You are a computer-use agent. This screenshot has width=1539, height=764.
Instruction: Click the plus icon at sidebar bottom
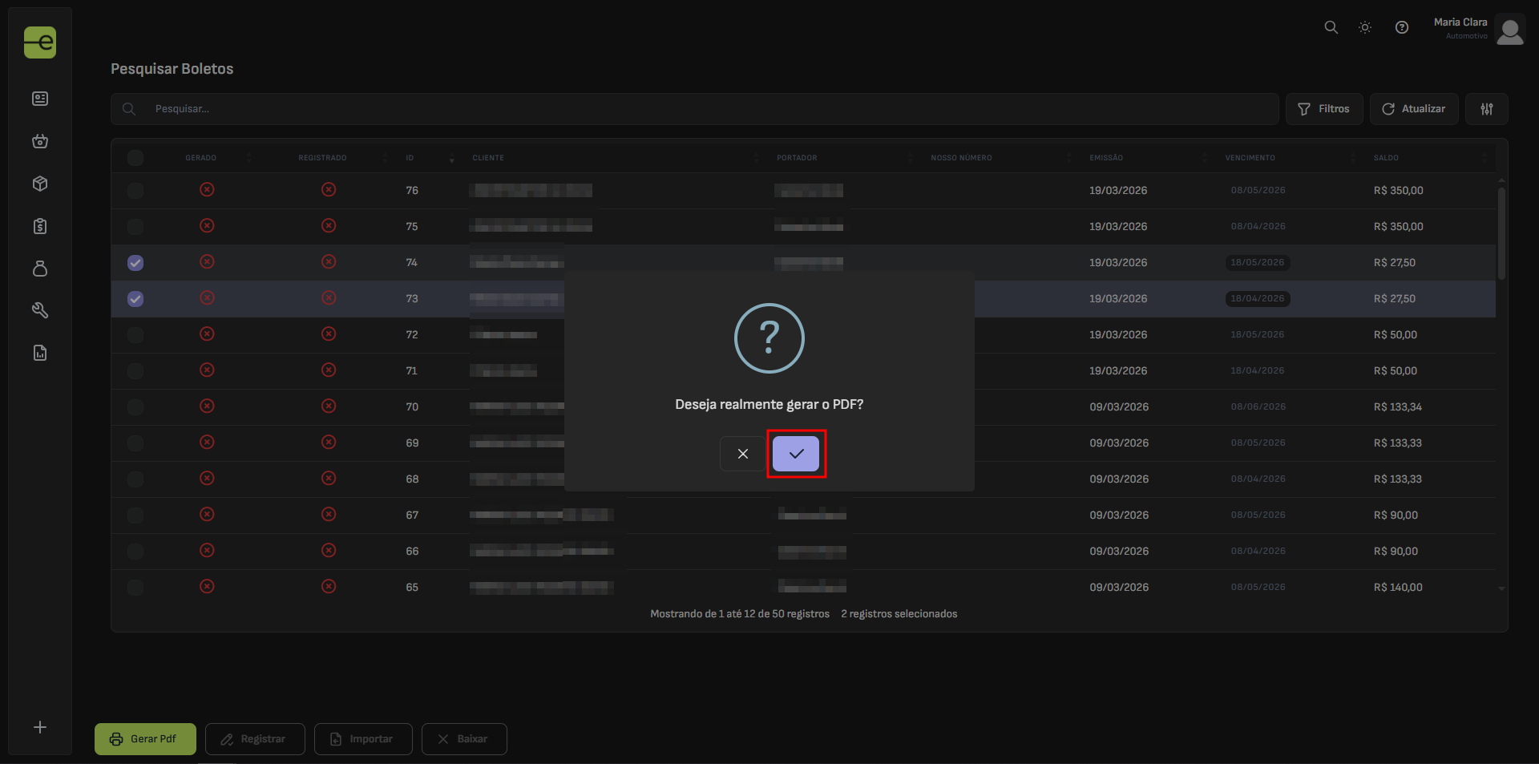tap(40, 727)
